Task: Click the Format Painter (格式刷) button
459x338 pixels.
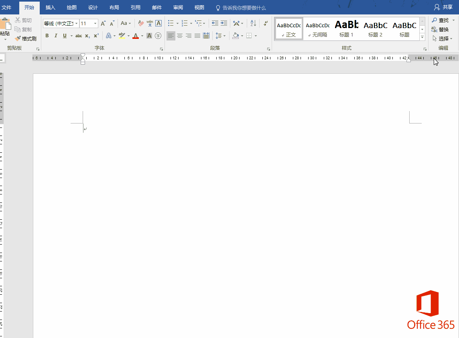Action: 26,39
